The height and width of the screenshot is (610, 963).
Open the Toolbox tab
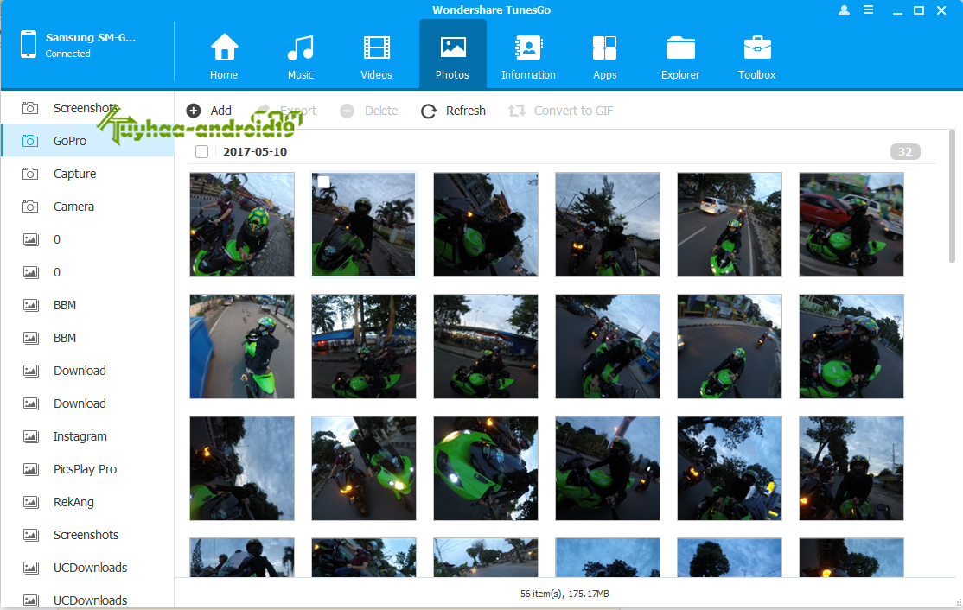click(756, 56)
